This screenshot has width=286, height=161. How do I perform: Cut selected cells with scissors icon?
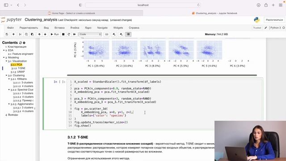click(x=20, y=34)
